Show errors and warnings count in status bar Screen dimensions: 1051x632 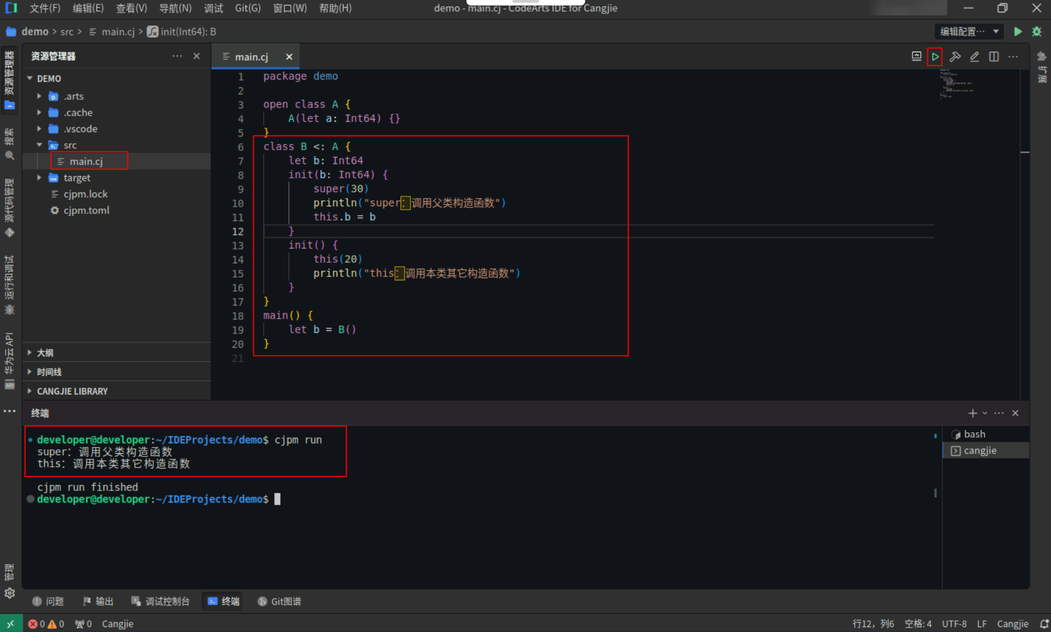click(46, 624)
